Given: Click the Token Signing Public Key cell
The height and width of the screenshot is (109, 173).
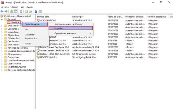Looking at the screenshot, I should tap(84, 57).
